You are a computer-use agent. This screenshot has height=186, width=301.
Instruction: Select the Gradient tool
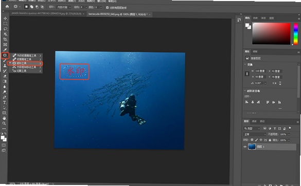[x=5, y=81]
